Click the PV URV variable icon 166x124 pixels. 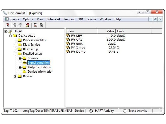68,40
